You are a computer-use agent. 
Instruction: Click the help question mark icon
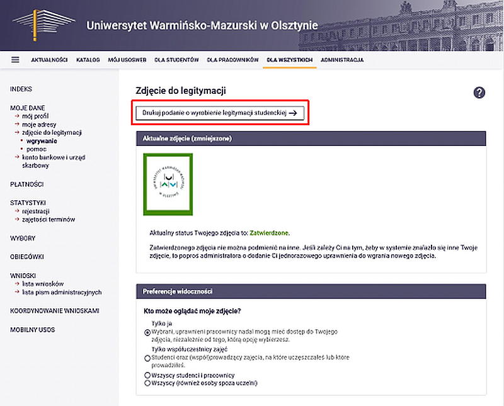[x=479, y=93]
